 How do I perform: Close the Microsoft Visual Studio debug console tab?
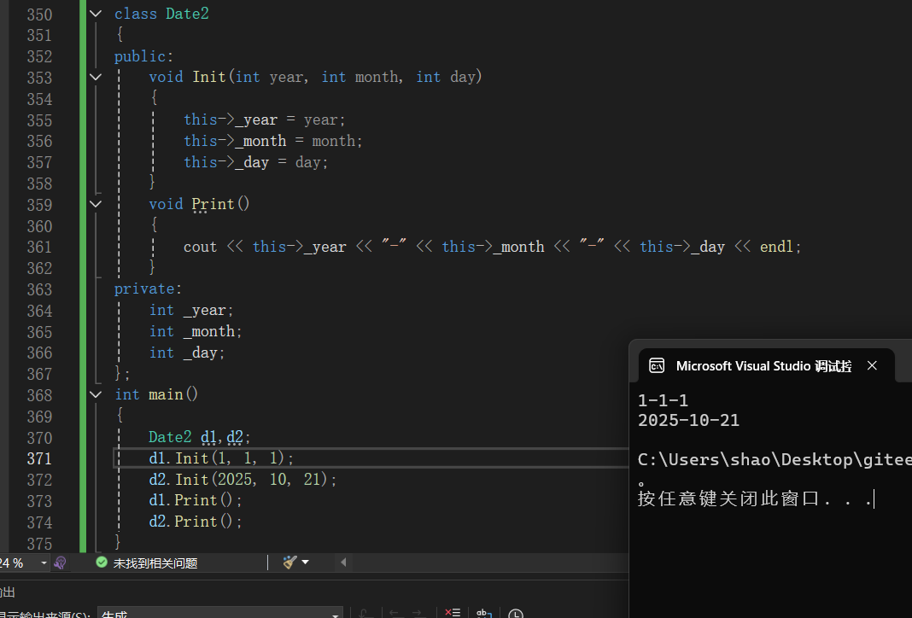pos(872,365)
